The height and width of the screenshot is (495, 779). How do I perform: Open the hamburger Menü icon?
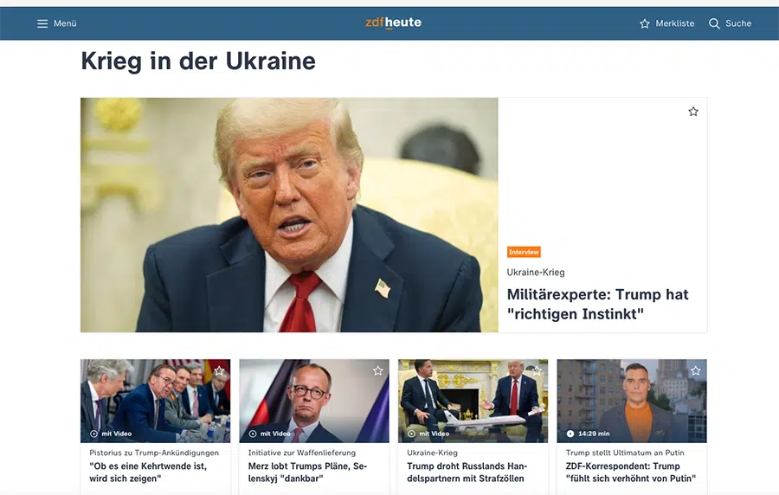[42, 23]
